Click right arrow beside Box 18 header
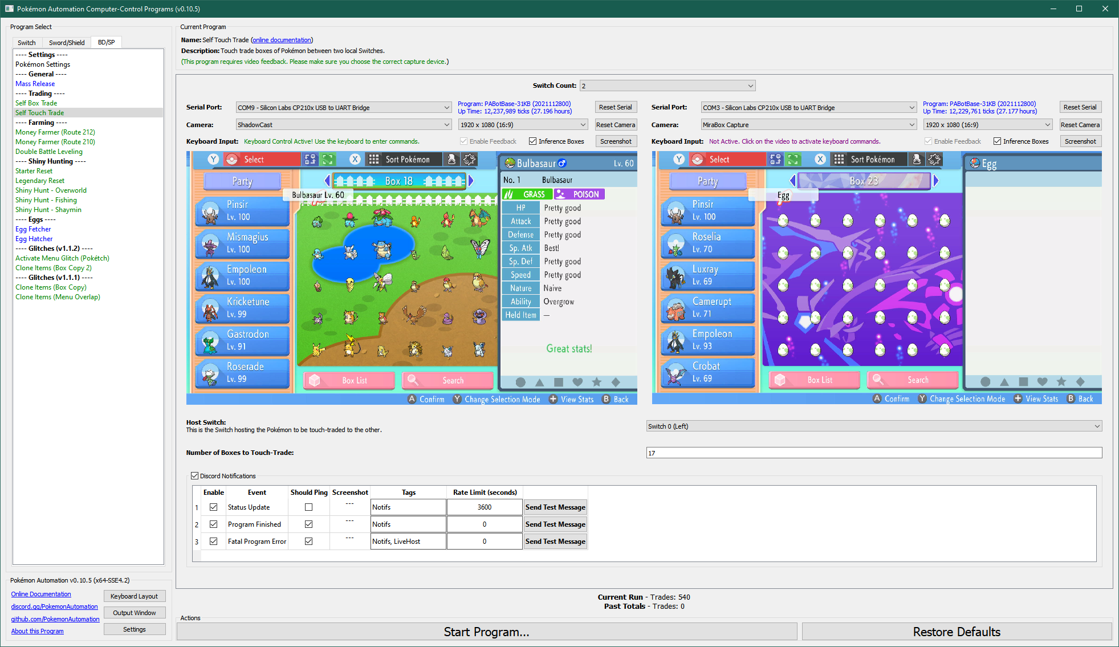This screenshot has height=647, width=1119. click(x=471, y=181)
